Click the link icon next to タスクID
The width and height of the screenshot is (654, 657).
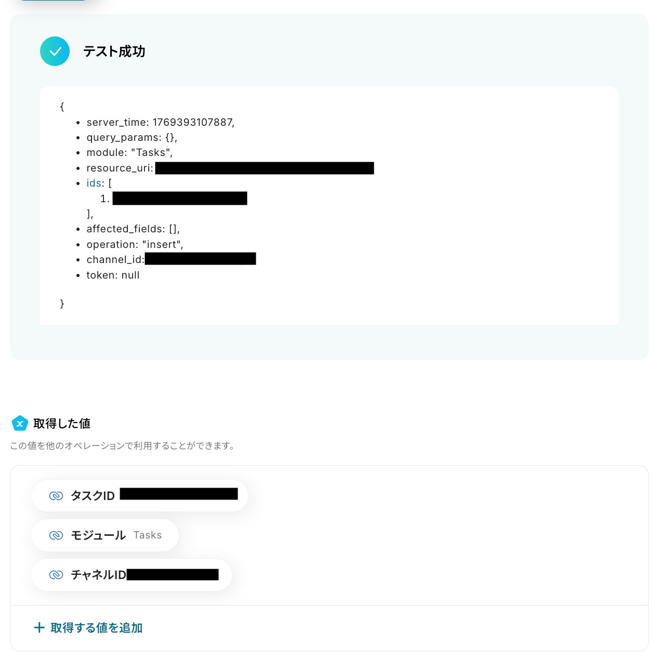(x=56, y=496)
